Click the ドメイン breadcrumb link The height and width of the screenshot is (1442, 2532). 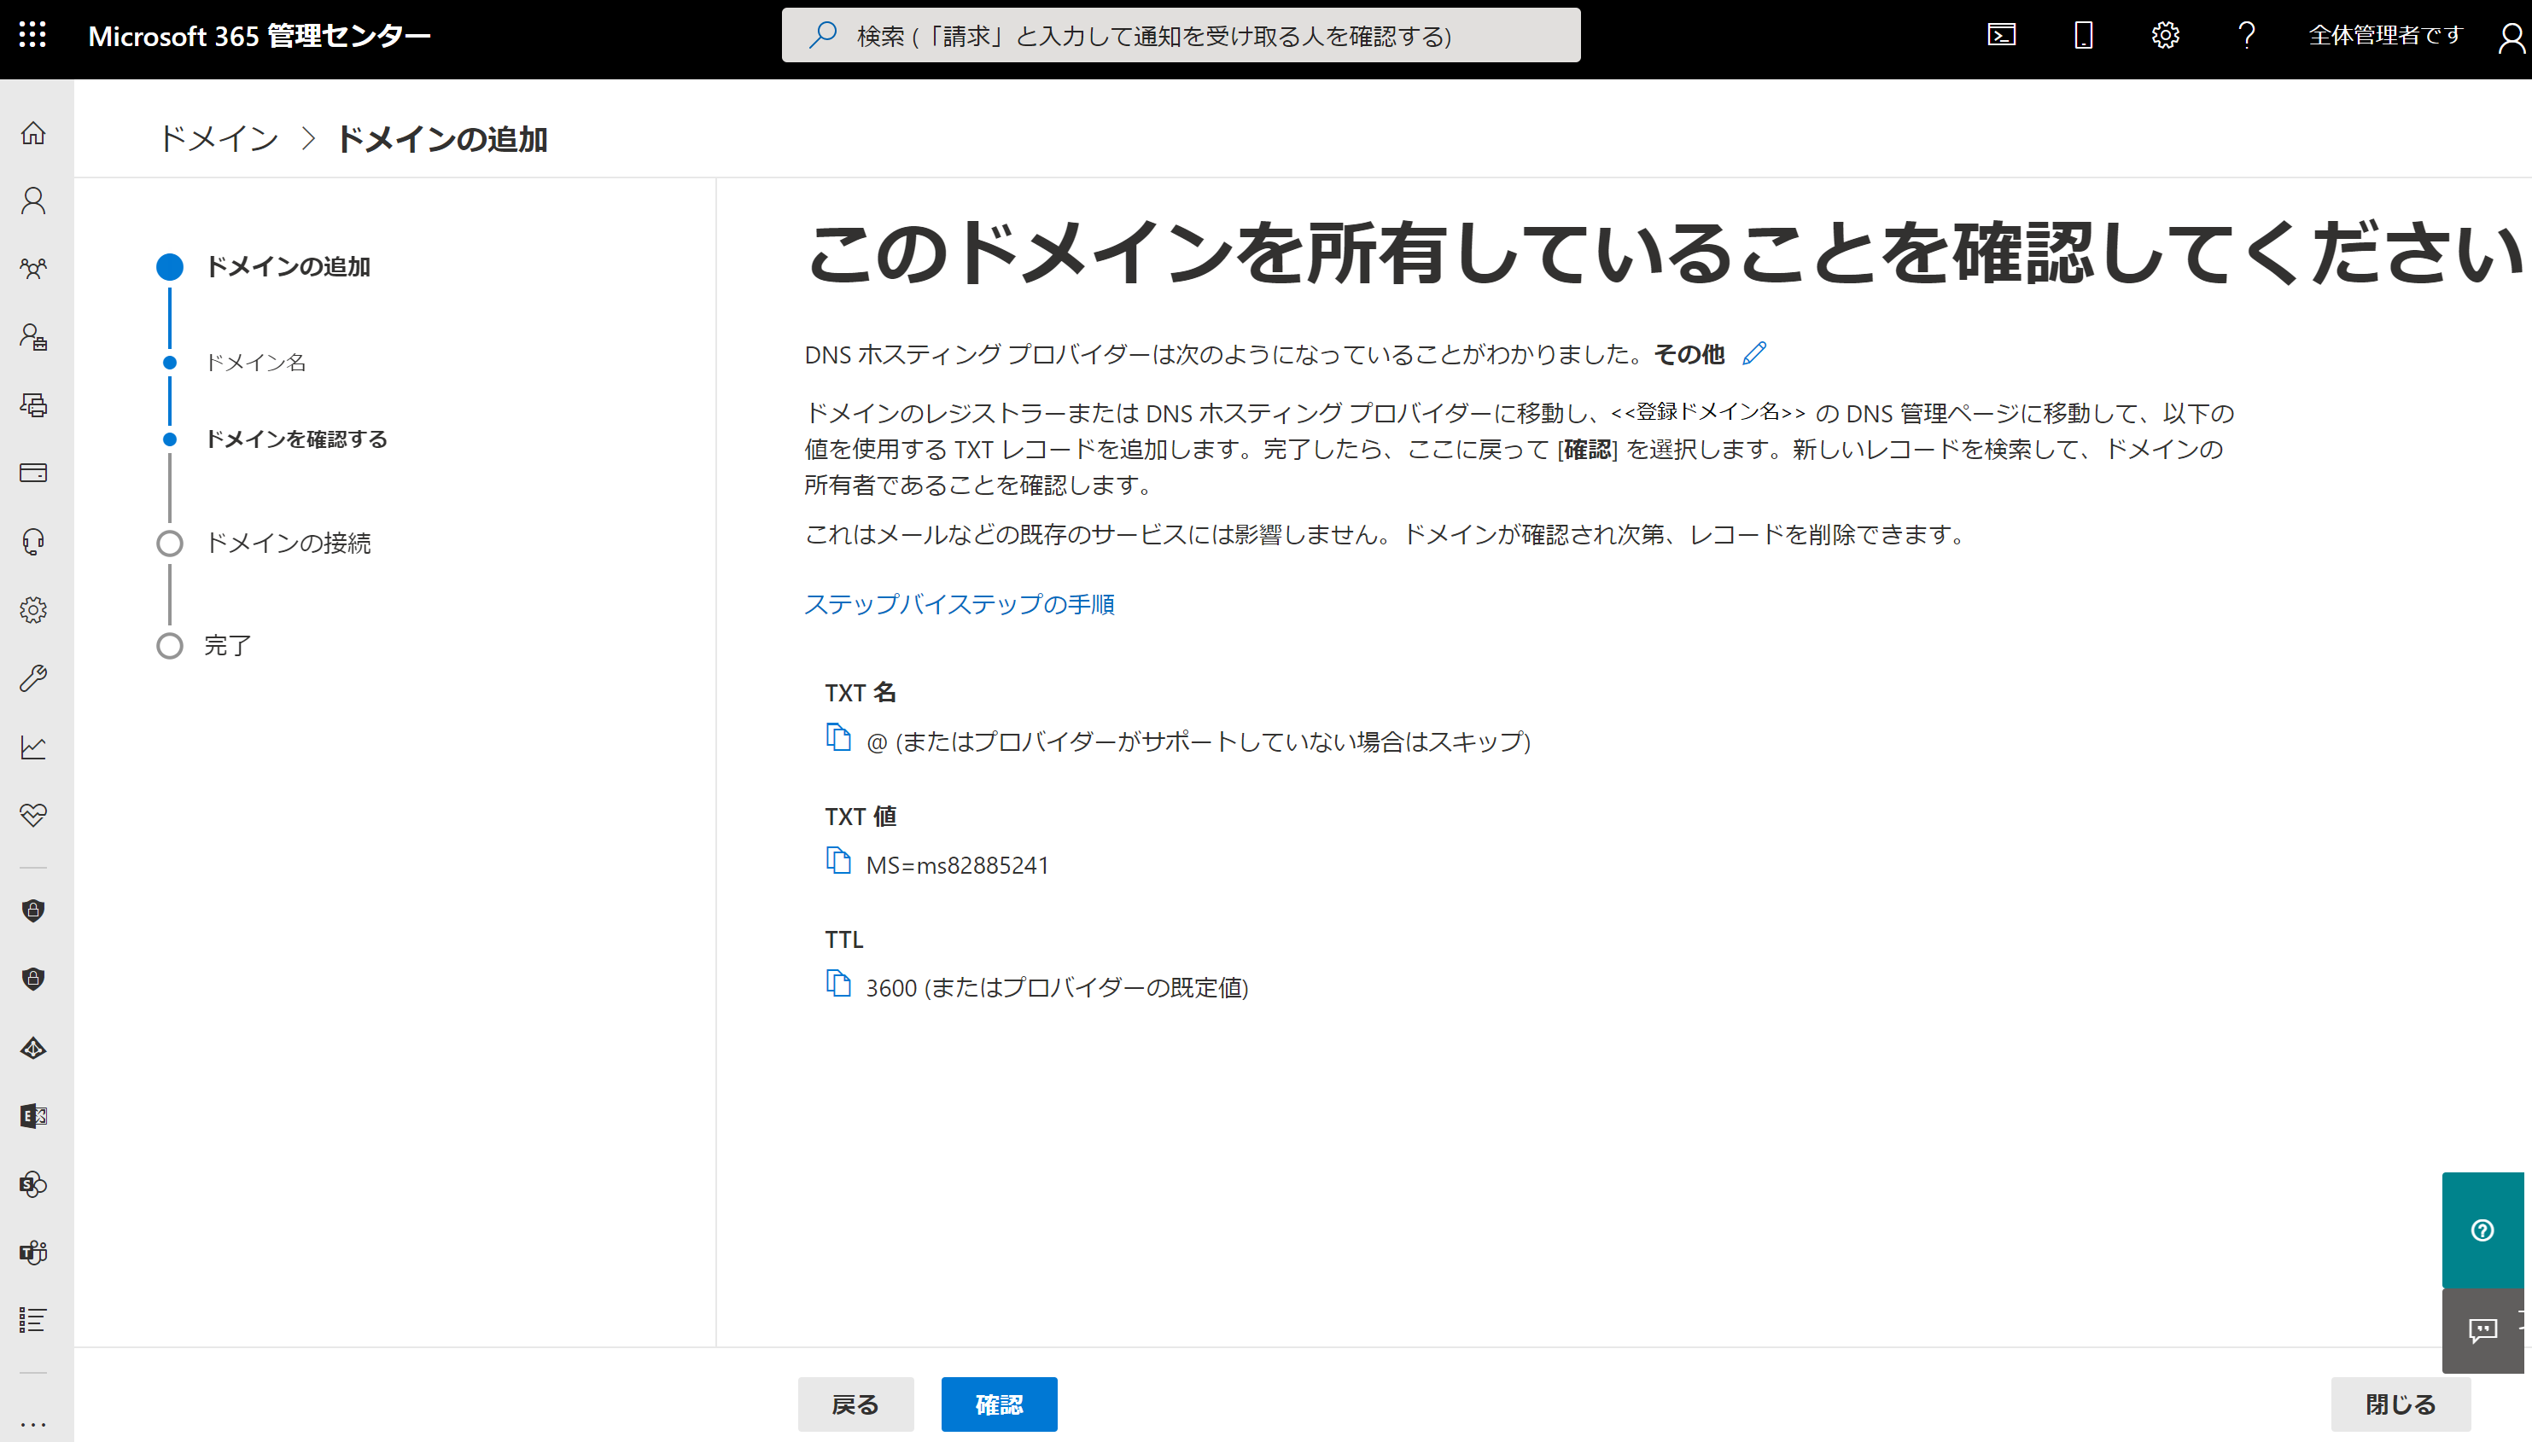point(219,138)
